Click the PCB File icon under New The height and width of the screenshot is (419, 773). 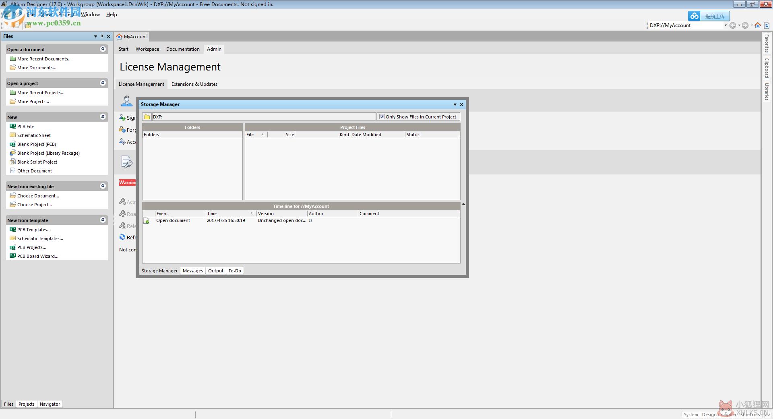pyautogui.click(x=13, y=126)
